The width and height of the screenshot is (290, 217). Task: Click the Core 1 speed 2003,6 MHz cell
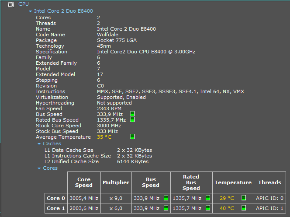[x=84, y=208]
